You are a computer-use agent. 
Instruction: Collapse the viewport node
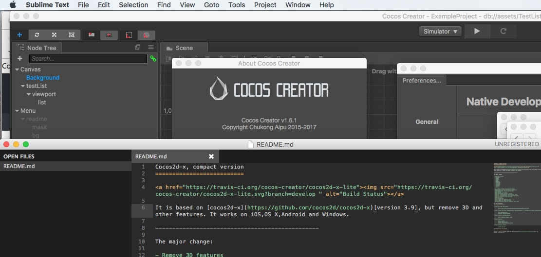click(x=29, y=94)
